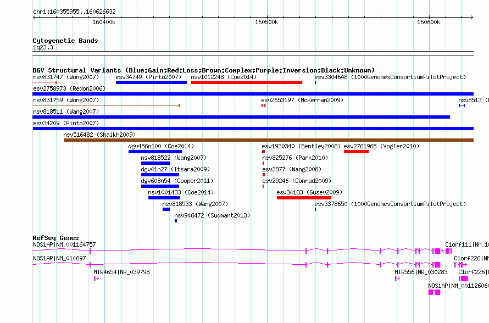This screenshot has height=323, width=489.
Task: Click the Cytogenetic Bands track title
Action: click(65, 41)
